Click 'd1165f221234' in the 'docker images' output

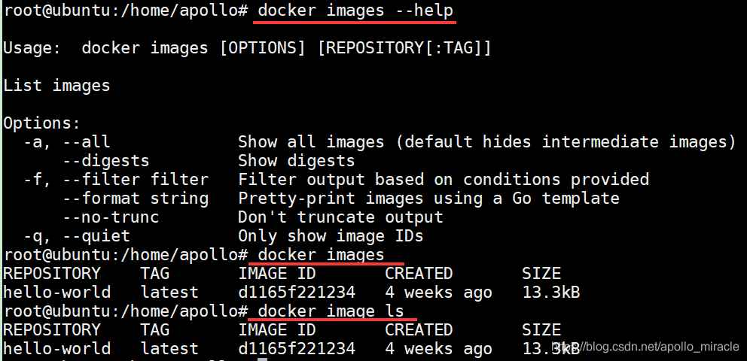click(x=297, y=292)
